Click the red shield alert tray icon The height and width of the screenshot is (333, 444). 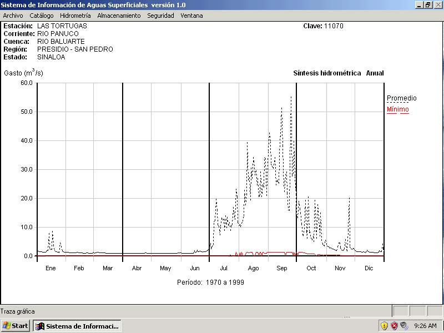394,326
